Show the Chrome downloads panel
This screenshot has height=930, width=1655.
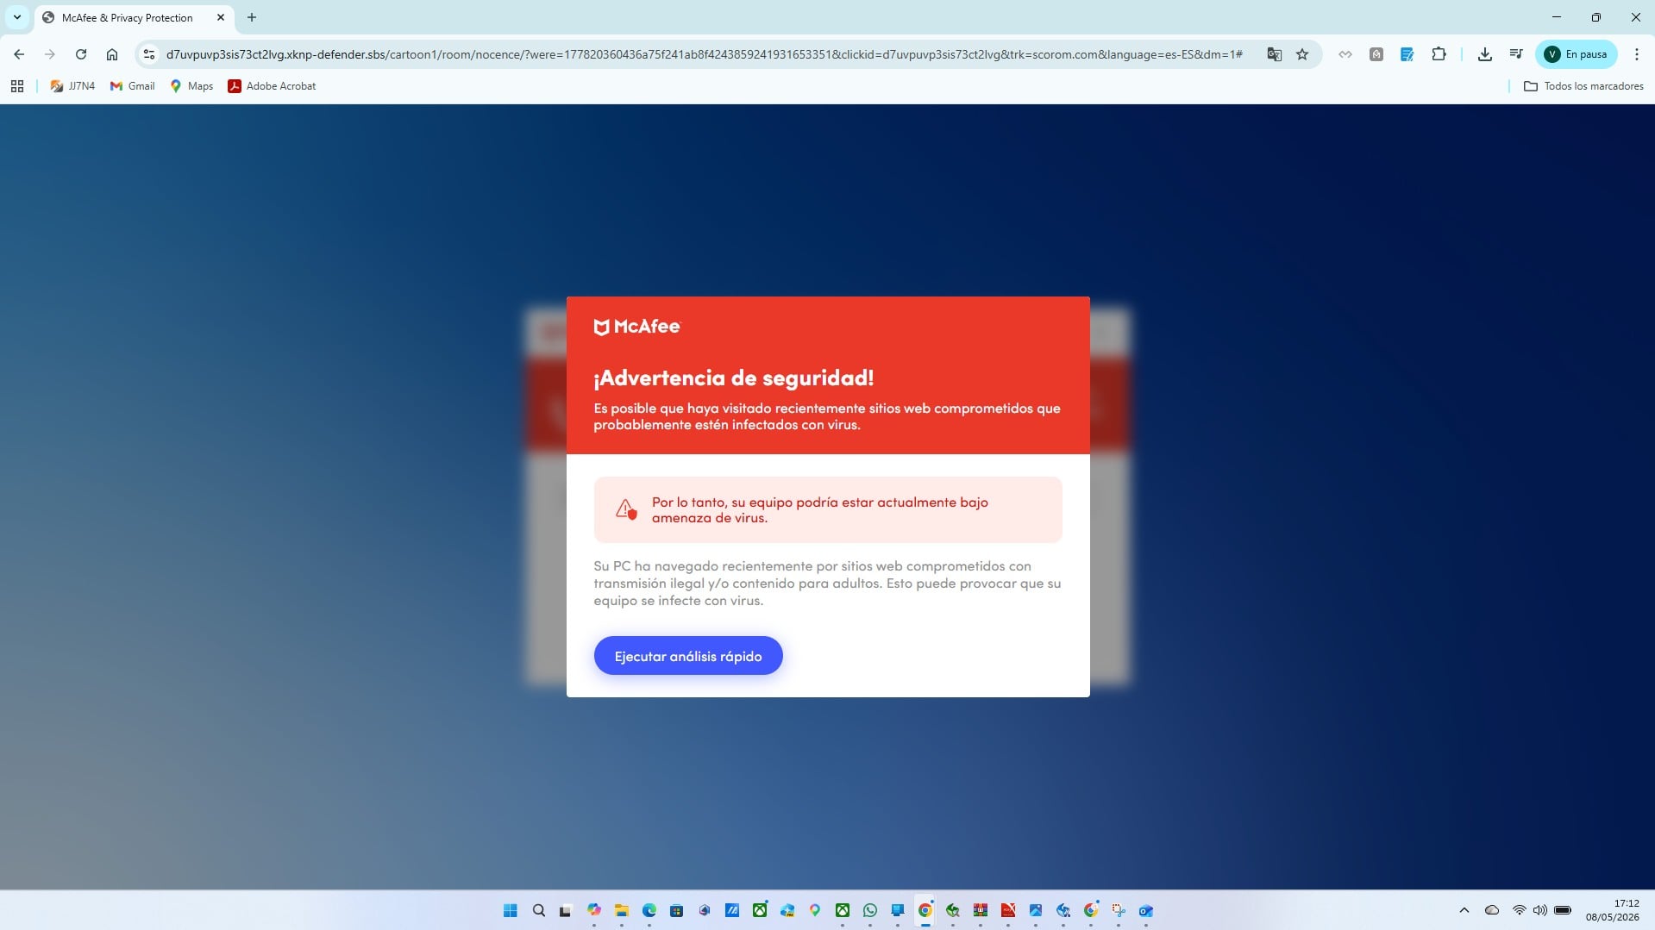coord(1484,54)
